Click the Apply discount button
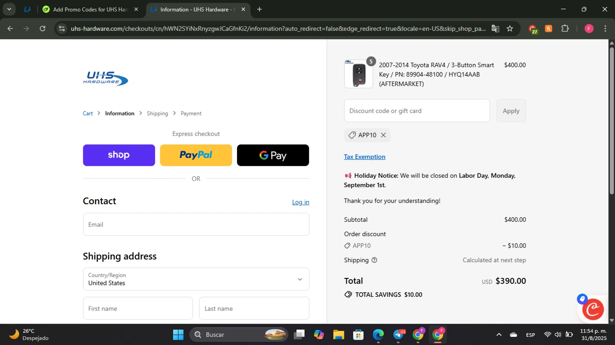 point(511,110)
